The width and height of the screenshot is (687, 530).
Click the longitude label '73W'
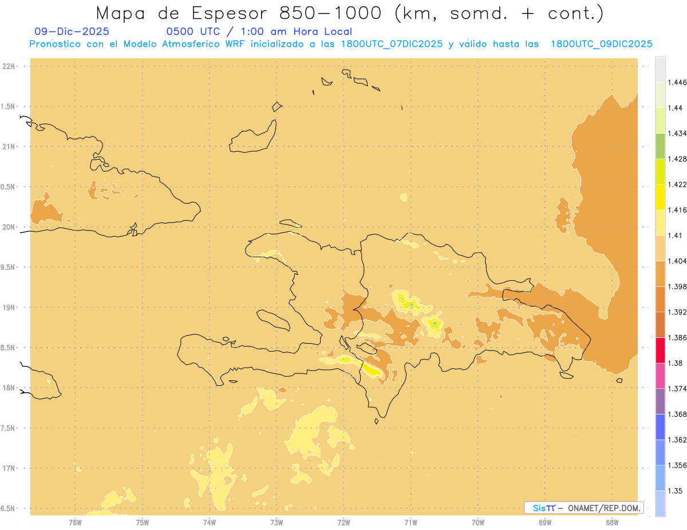[277, 522]
